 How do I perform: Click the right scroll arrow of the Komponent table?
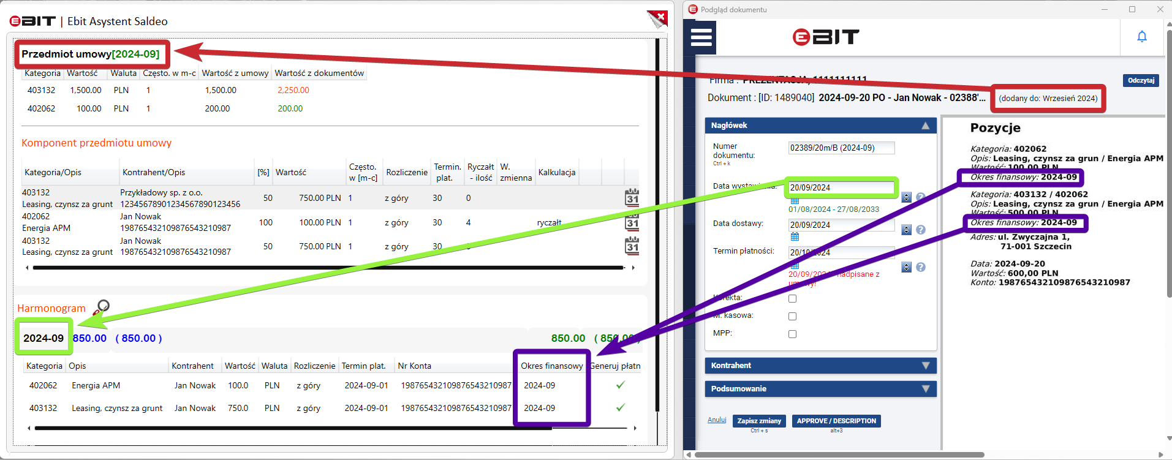[633, 268]
